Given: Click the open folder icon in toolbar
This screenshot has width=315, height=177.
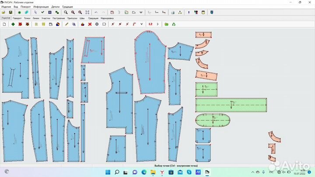Looking at the screenshot, I should pyautogui.click(x=3, y=12).
